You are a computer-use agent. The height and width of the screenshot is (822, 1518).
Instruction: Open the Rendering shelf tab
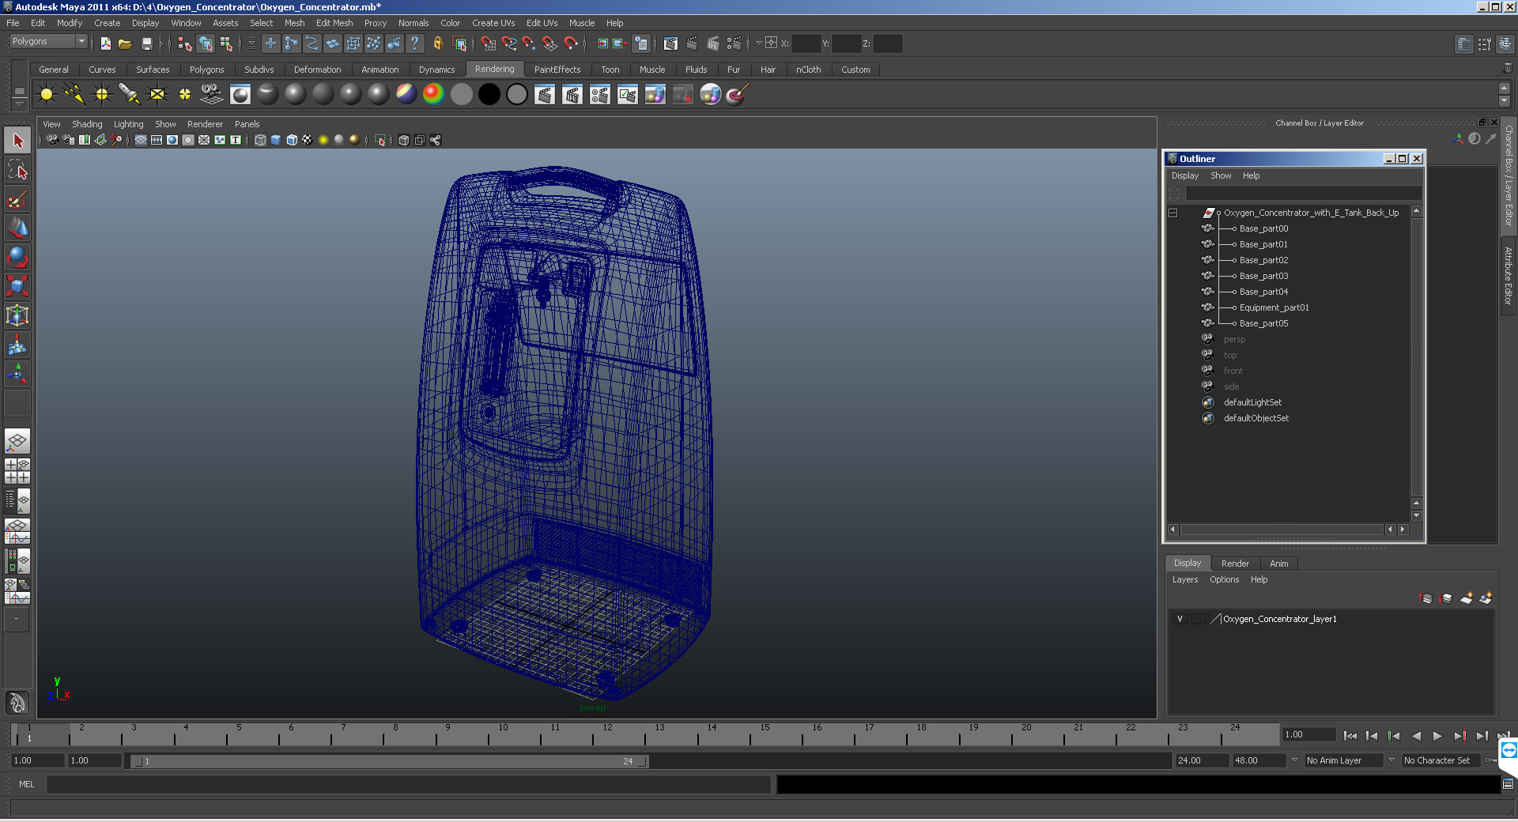494,70
